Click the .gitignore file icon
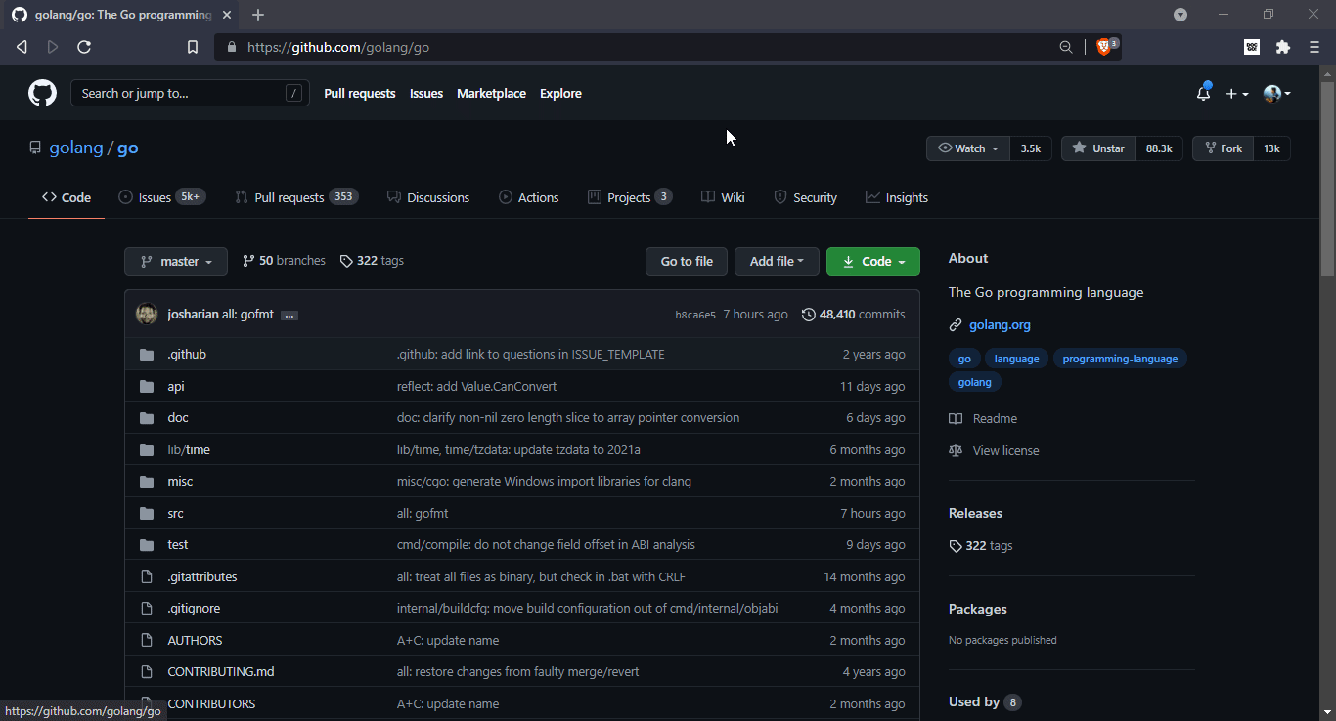Image resolution: width=1336 pixels, height=721 pixels. click(147, 609)
